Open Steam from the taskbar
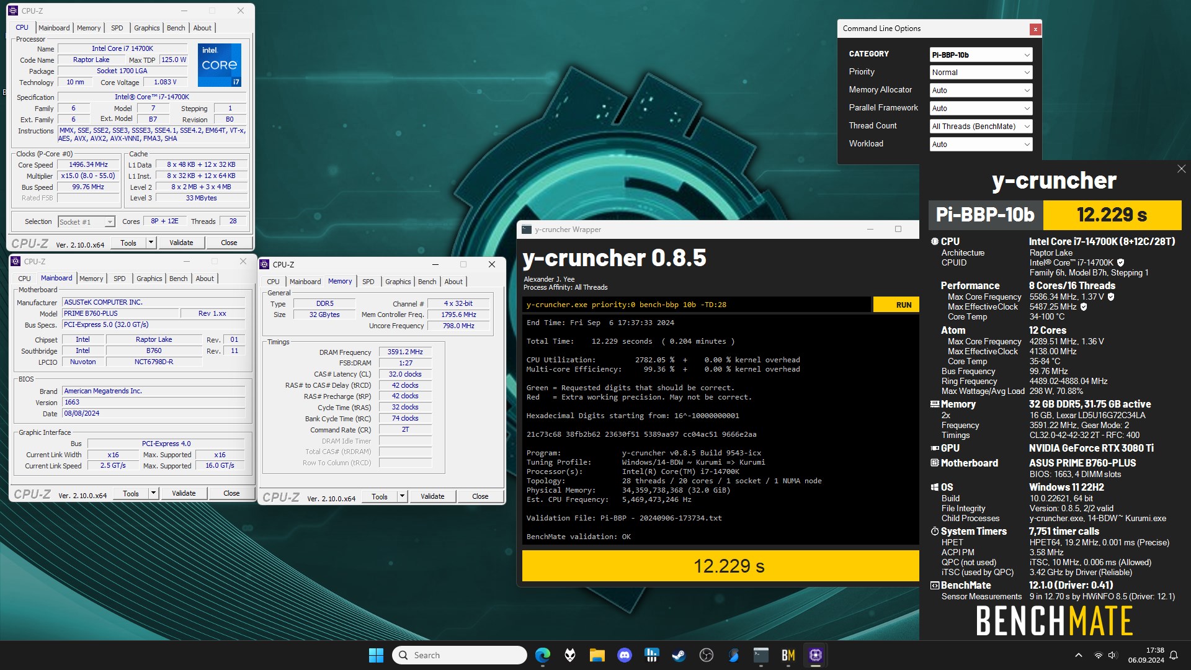 679,655
